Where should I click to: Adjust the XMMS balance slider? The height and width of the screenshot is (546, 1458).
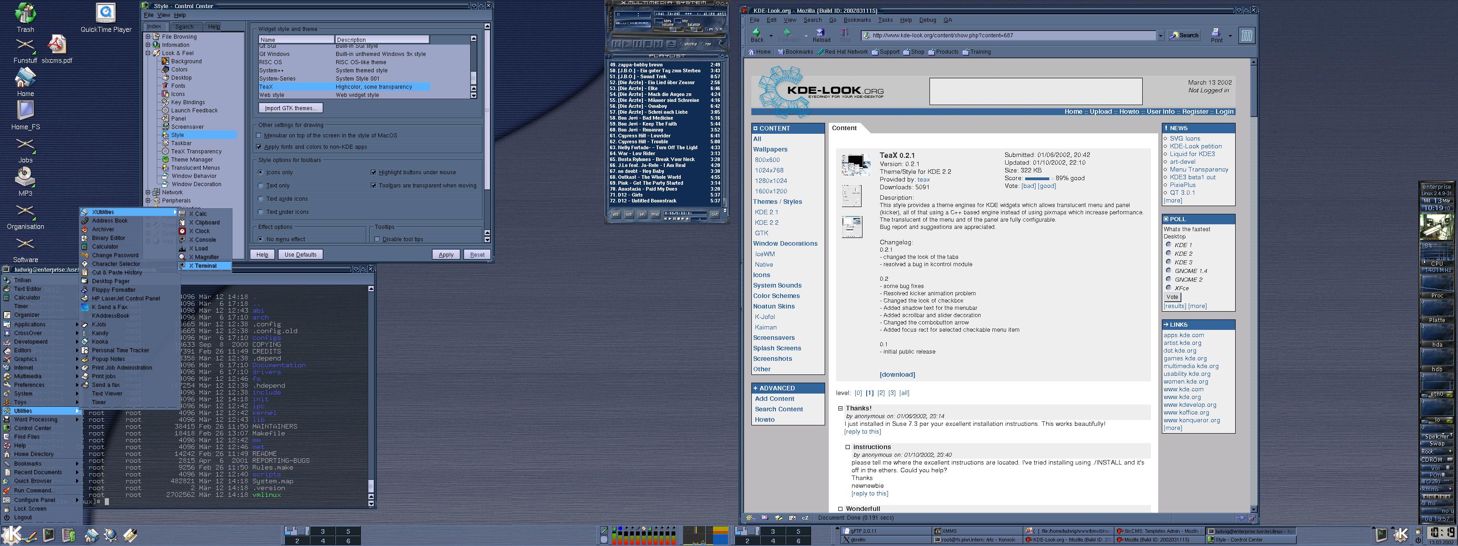click(x=694, y=30)
